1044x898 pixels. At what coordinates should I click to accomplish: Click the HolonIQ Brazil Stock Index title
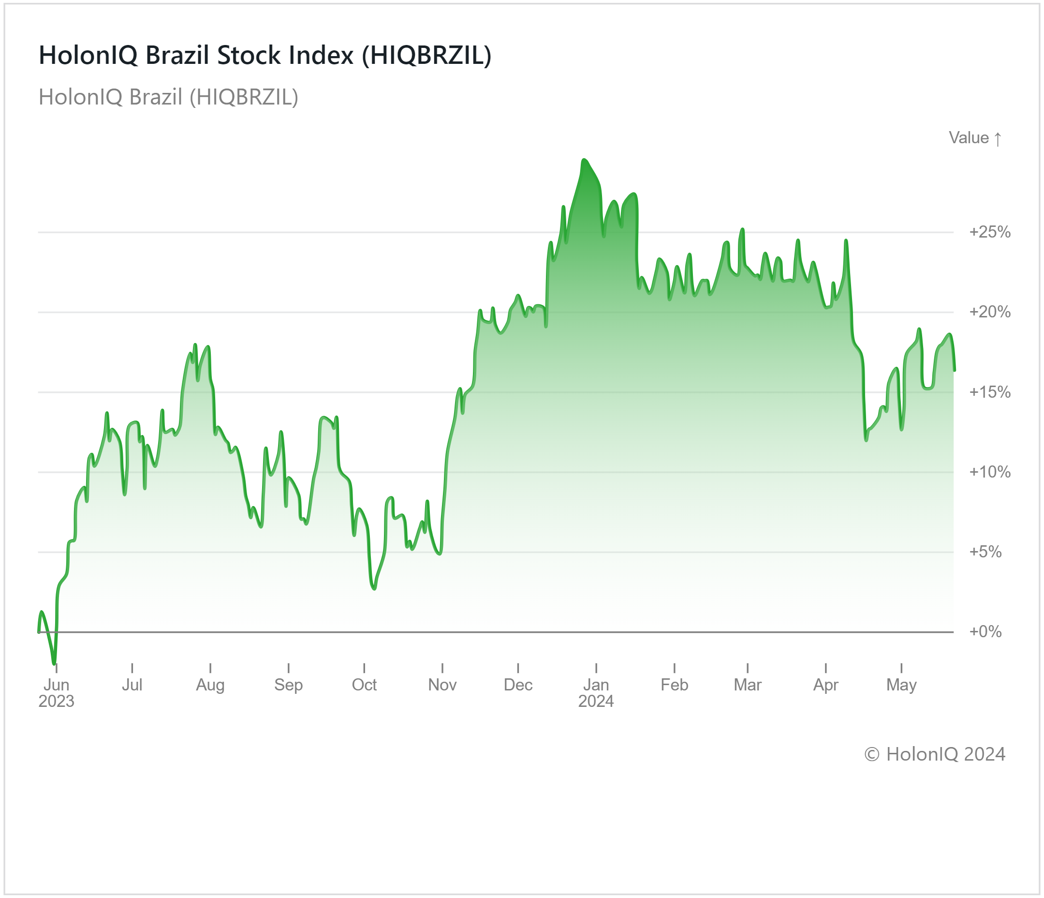pos(265,55)
